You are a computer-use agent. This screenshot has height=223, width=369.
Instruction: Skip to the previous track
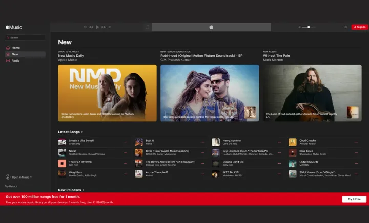[91, 27]
